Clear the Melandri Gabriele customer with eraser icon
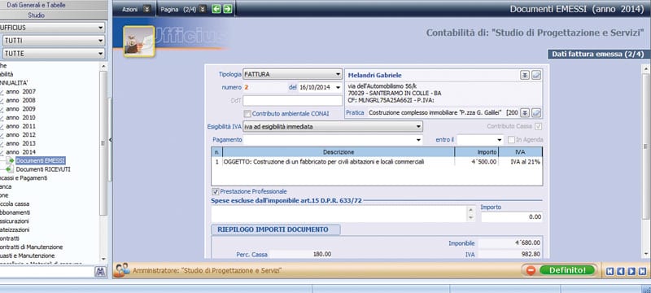This screenshot has height=293, width=651. click(x=536, y=75)
